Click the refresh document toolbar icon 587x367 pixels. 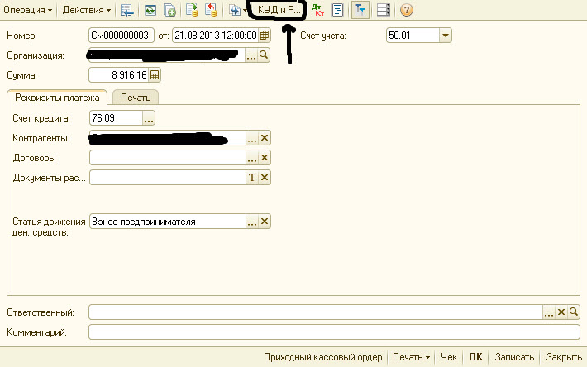(150, 10)
